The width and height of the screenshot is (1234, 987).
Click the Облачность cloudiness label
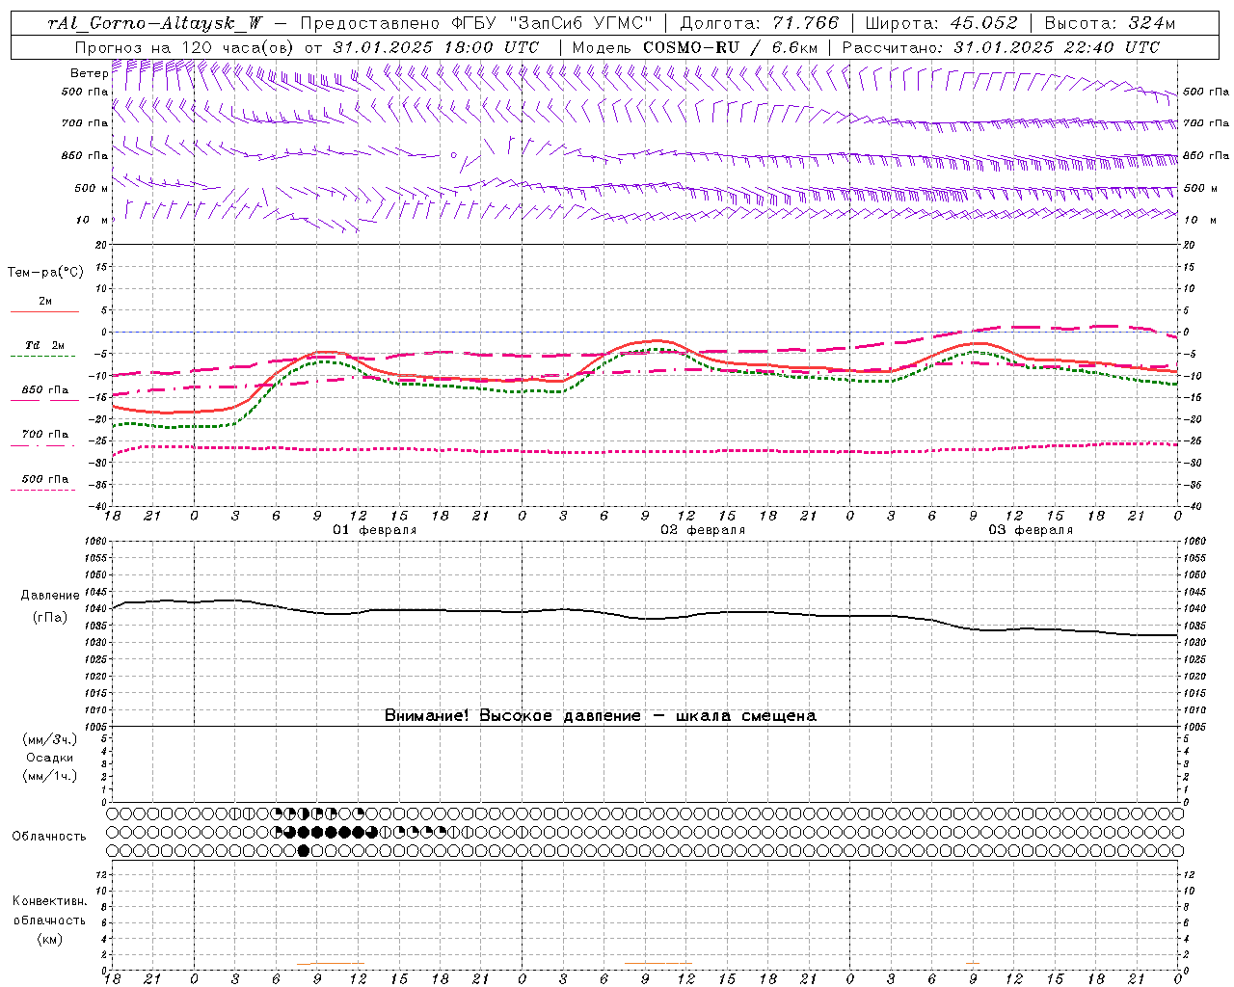pyautogui.click(x=49, y=837)
